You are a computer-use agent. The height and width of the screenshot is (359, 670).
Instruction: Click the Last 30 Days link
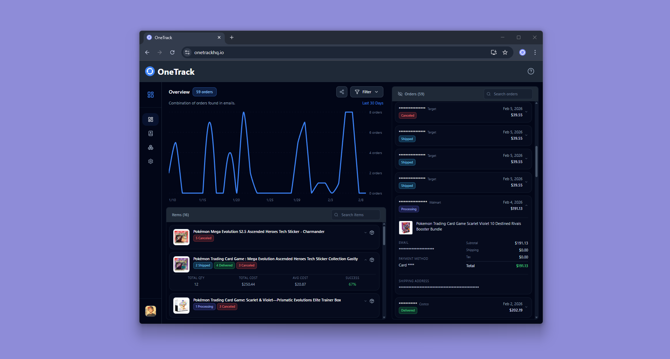373,103
